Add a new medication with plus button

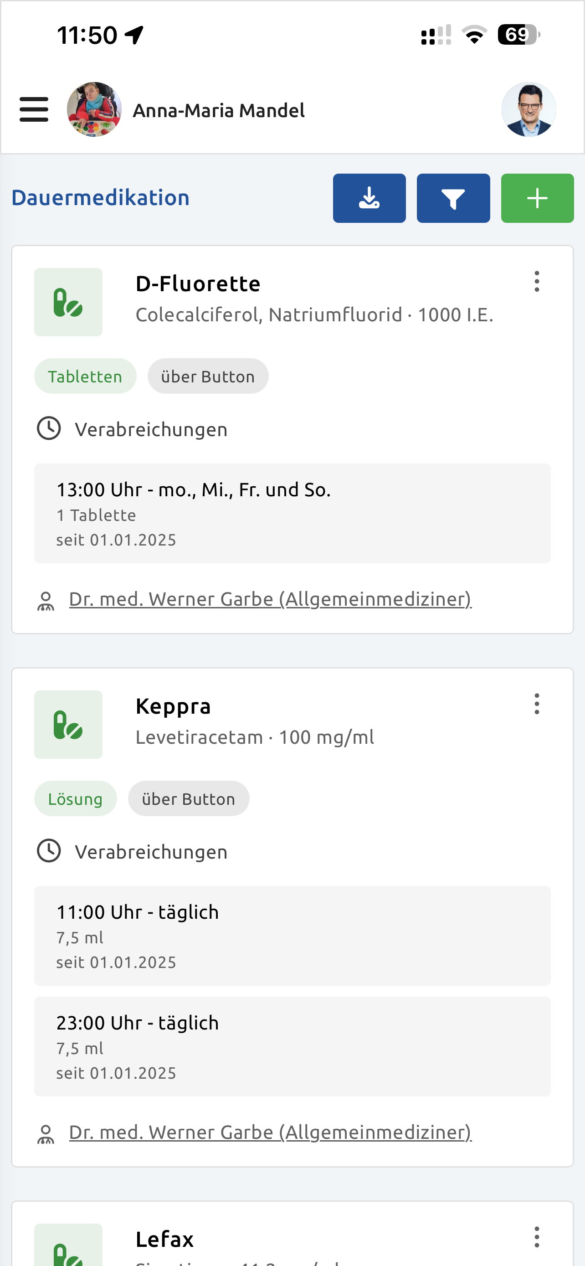(537, 198)
